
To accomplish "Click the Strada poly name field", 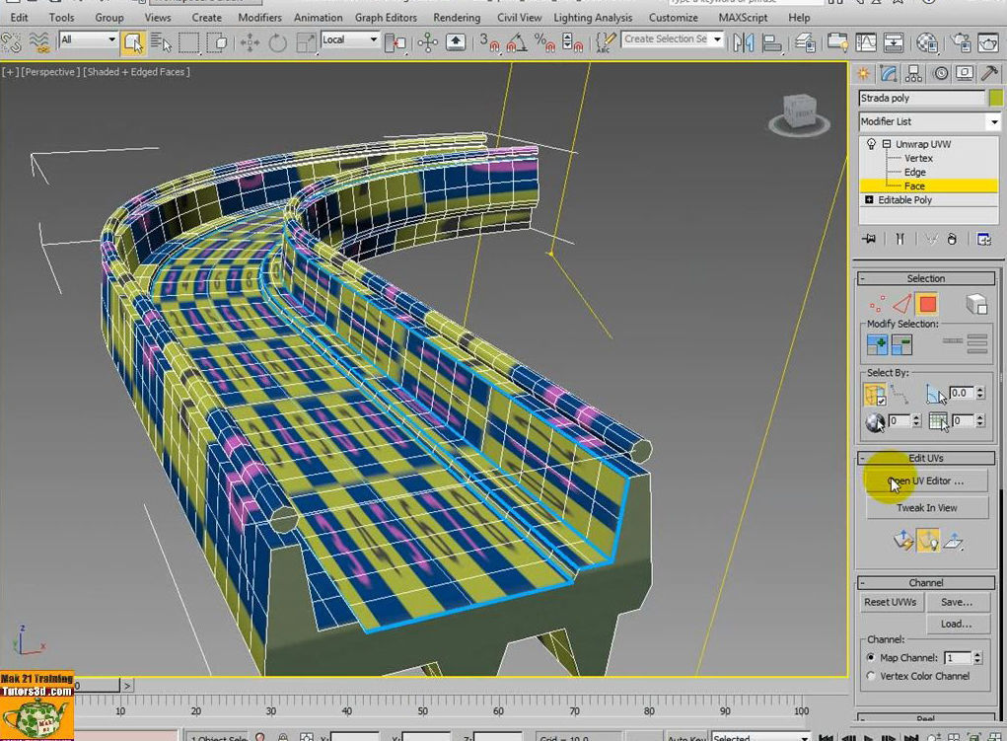I will tap(921, 98).
